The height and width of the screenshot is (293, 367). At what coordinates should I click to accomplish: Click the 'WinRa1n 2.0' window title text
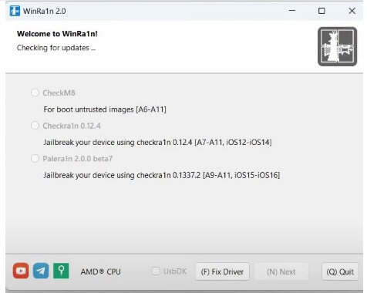tap(45, 11)
